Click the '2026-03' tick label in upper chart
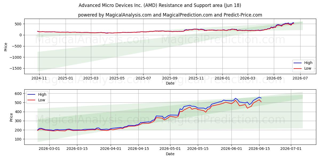The height and width of the screenshot is (160, 320). click(x=247, y=78)
